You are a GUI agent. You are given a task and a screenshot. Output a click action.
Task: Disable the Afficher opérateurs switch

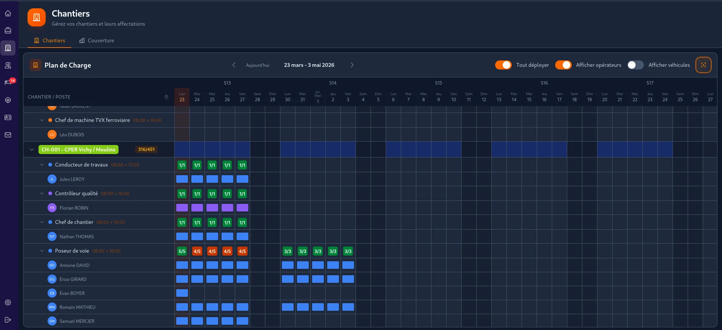point(563,65)
